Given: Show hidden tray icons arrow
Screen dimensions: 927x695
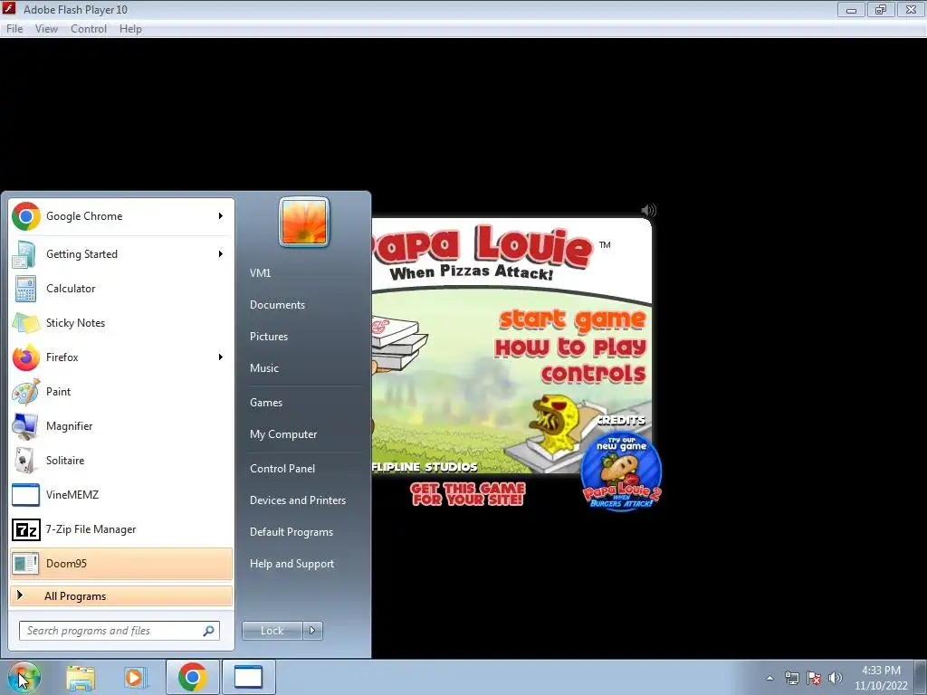Looking at the screenshot, I should tap(769, 678).
